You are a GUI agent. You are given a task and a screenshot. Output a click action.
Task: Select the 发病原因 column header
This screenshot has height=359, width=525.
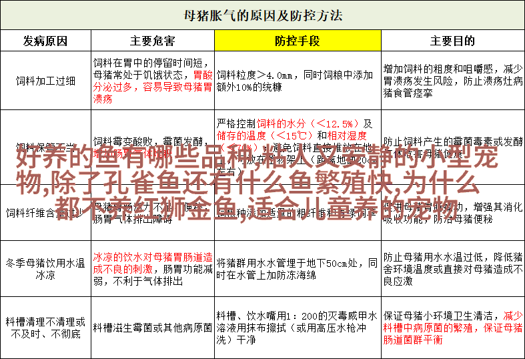tap(45, 41)
